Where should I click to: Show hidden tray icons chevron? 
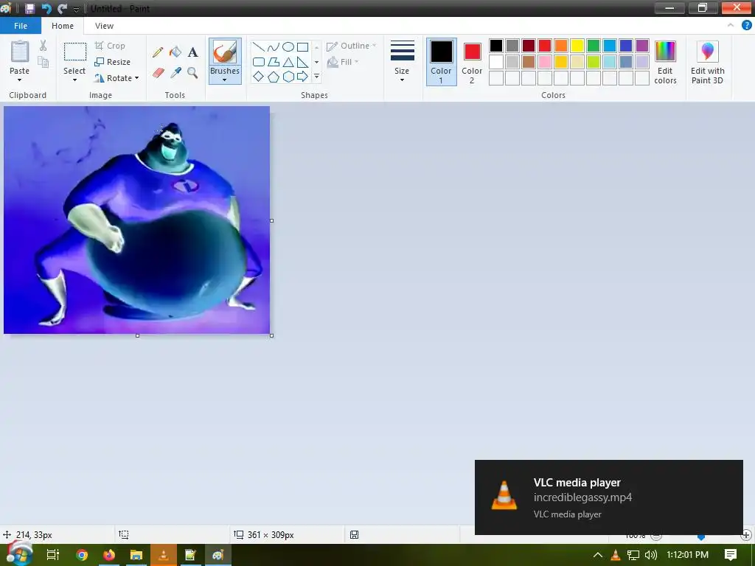pos(597,555)
